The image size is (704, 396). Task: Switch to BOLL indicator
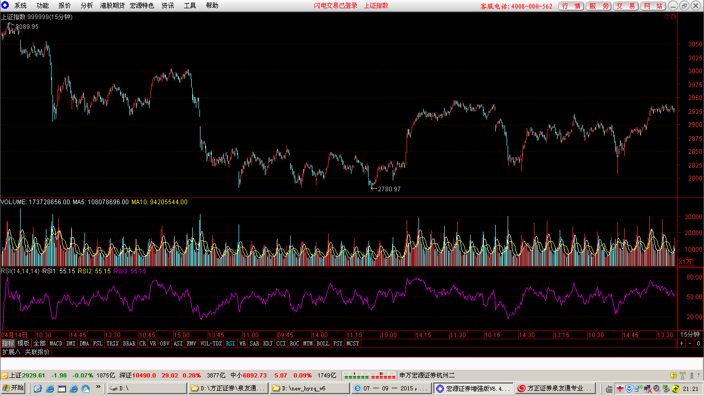pos(323,343)
